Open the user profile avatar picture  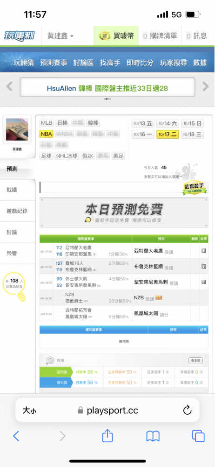(x=17, y=129)
